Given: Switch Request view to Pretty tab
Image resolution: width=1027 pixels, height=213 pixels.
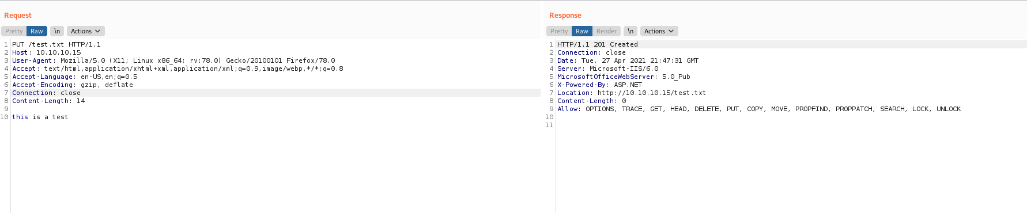Looking at the screenshot, I should tap(14, 31).
